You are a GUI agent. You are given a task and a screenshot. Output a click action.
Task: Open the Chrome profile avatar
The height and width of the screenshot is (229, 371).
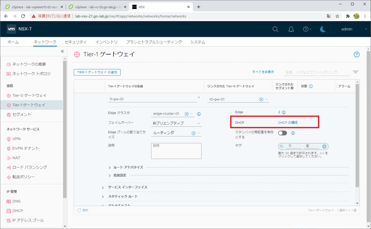pyautogui.click(x=356, y=16)
